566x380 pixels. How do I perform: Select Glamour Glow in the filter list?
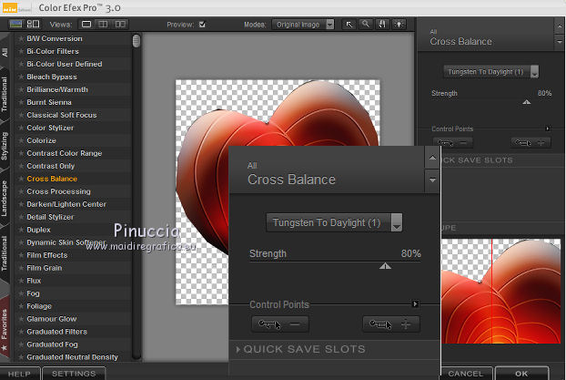[x=52, y=319]
